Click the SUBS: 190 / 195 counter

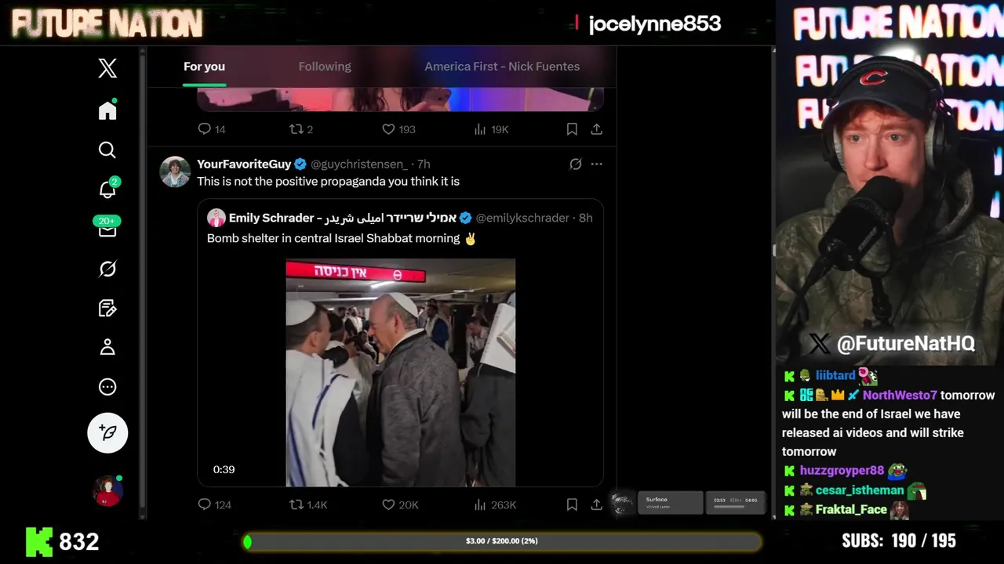tap(899, 540)
